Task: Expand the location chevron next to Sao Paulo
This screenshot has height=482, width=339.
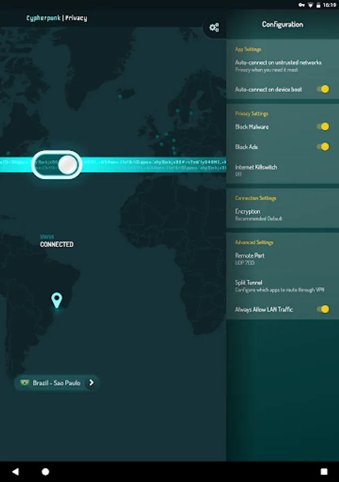Action: click(91, 383)
